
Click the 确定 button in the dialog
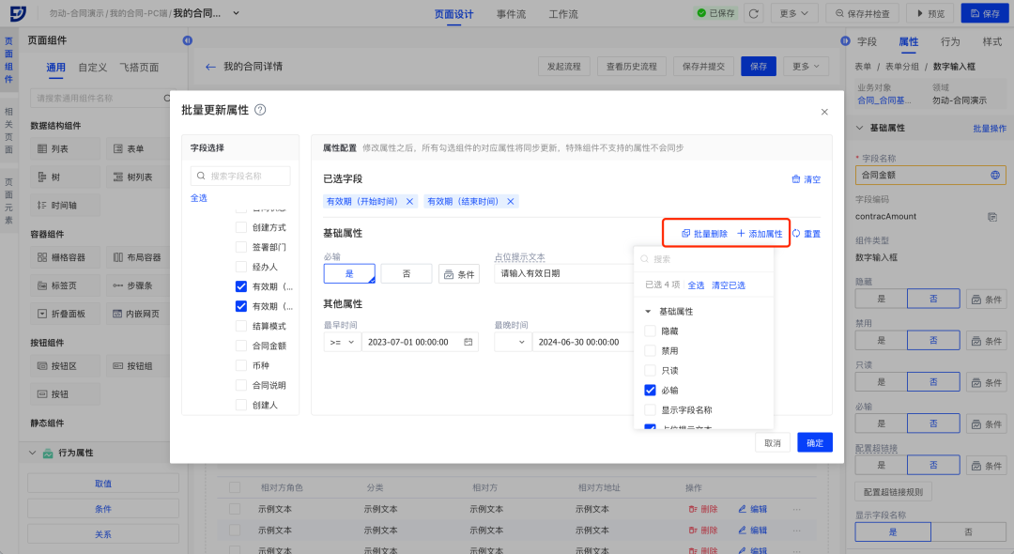point(814,443)
